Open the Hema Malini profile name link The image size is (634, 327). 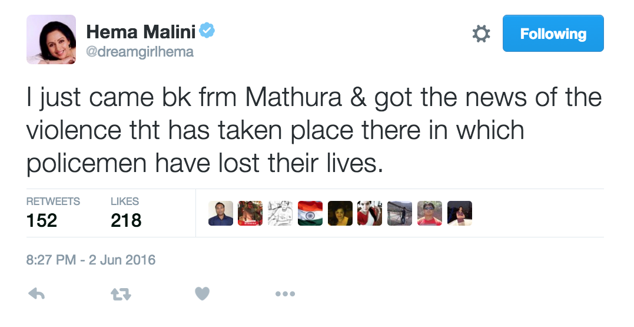click(141, 32)
